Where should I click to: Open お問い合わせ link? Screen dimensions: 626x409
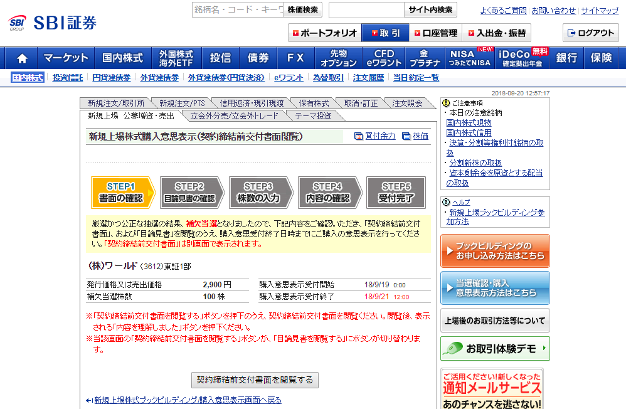click(x=553, y=11)
